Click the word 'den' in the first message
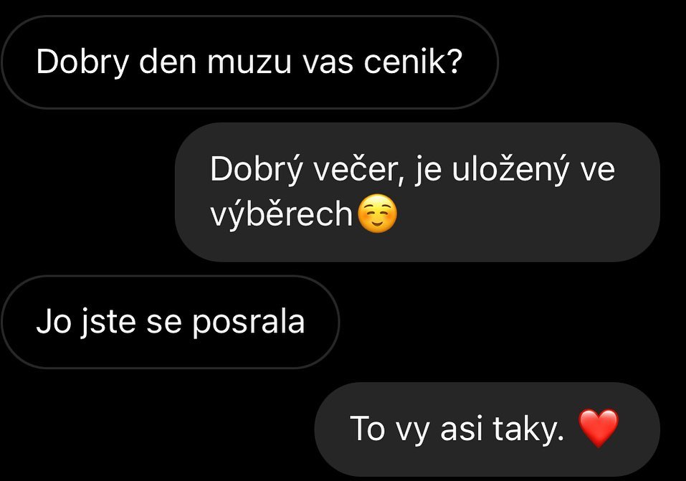Screen dimensions: 686x481 (x=168, y=62)
